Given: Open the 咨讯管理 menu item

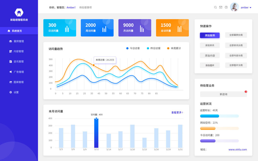Looking at the screenshot, I should [19, 62].
